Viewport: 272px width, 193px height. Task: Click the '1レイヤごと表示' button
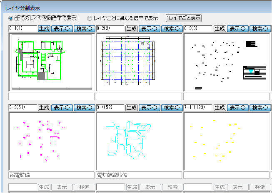pyautogui.click(x=184, y=18)
